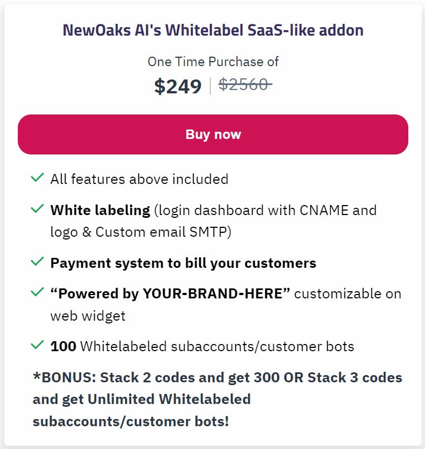
Task: Click the NewOaks AI's Whitelabel SaaS-like addon heading
Action: pos(213,31)
